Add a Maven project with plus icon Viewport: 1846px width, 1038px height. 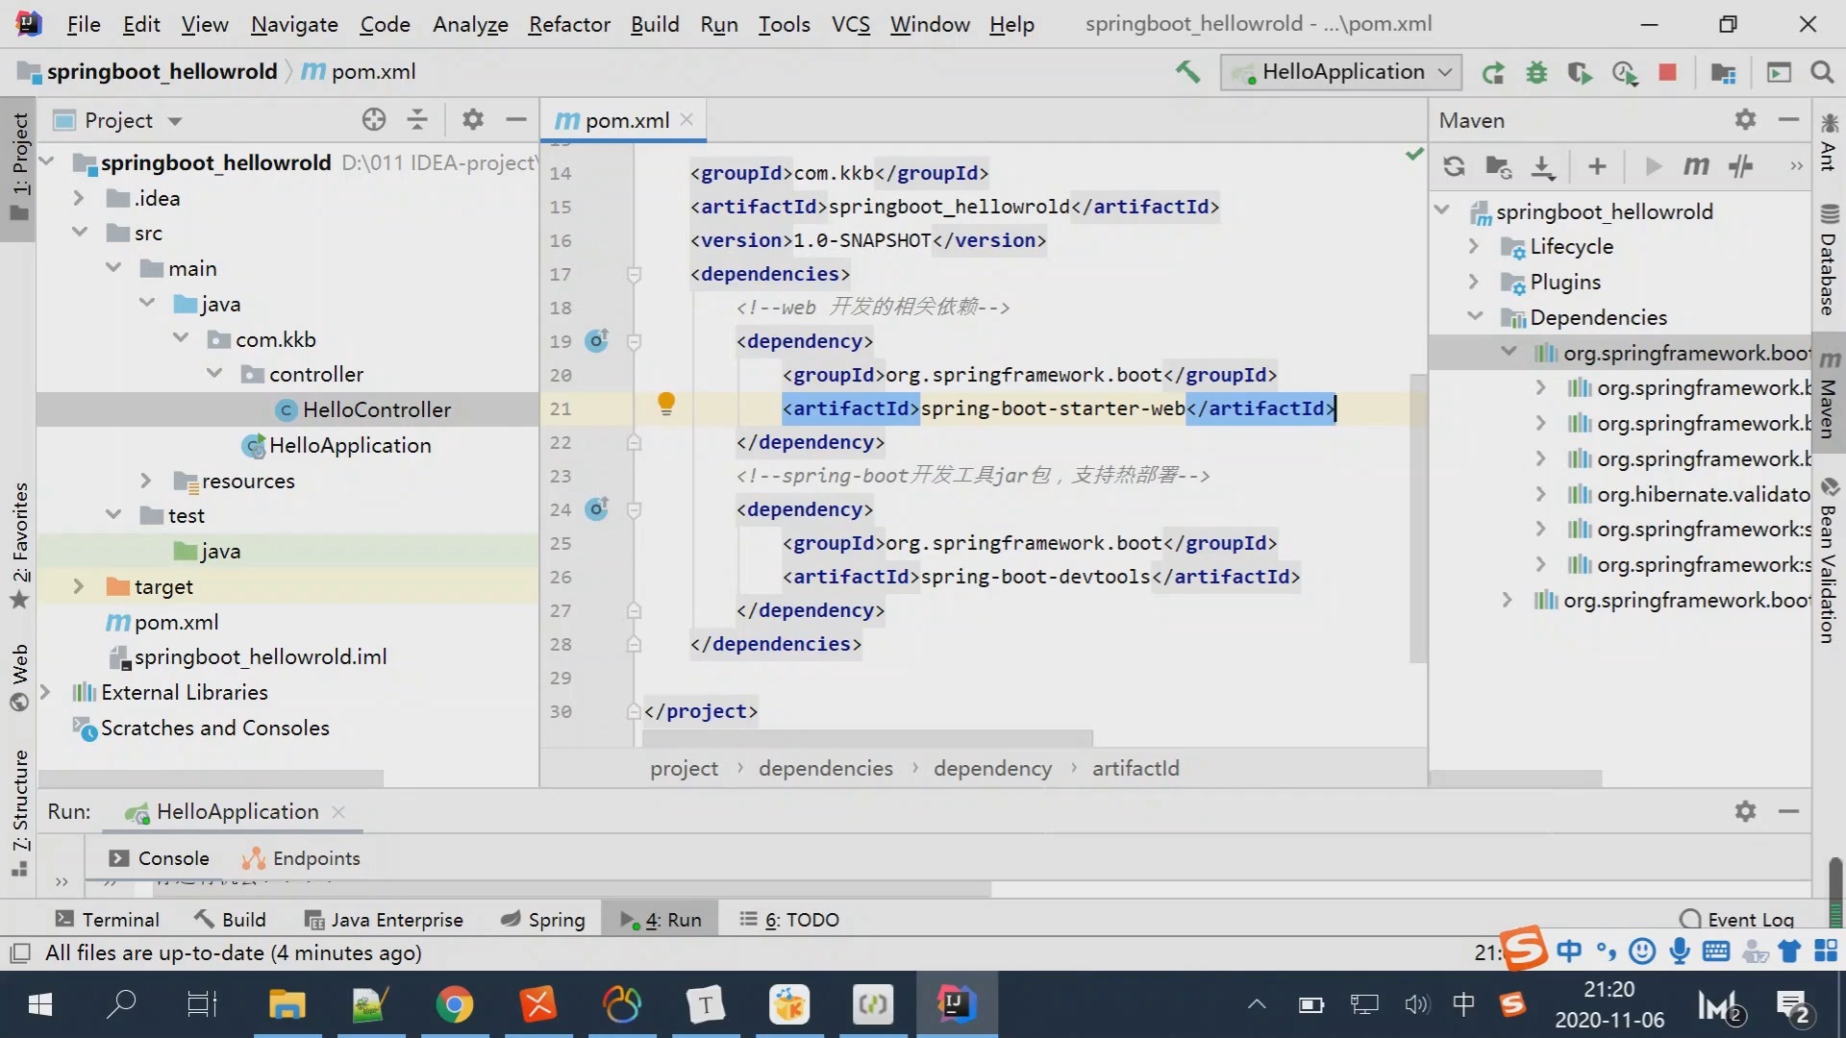click(x=1597, y=166)
